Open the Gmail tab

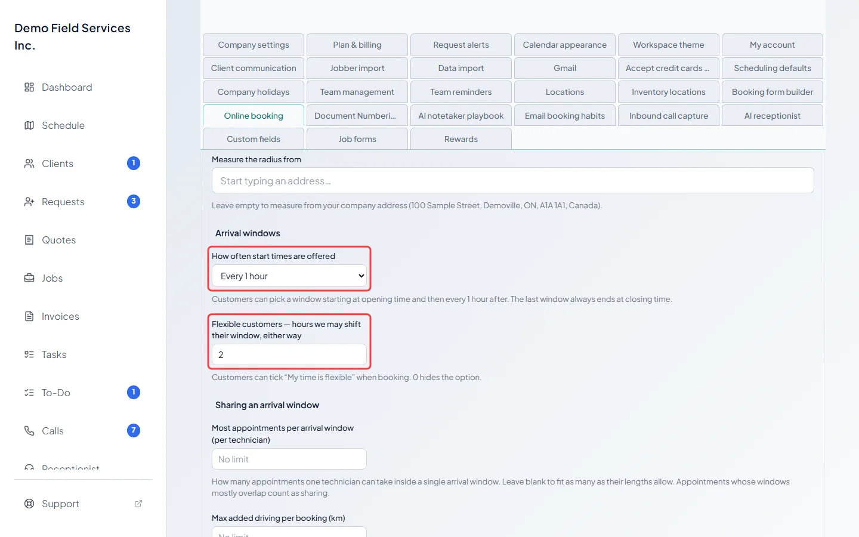[565, 68]
